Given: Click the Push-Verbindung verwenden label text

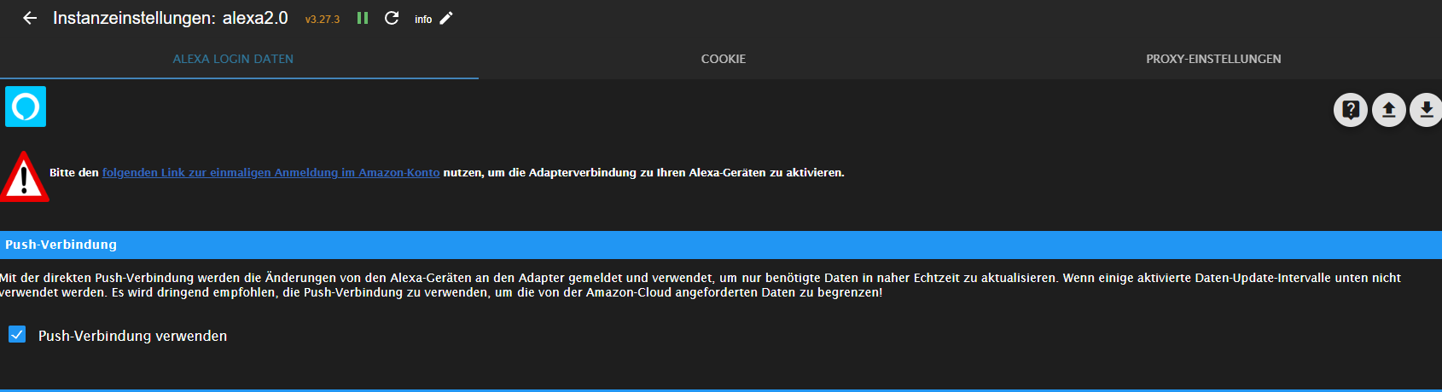Looking at the screenshot, I should click(x=132, y=336).
